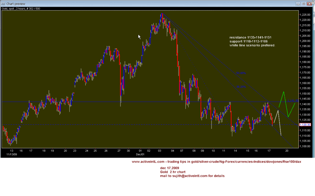Click the Dec/01 date label
Viewport: 315px width, 196px height.
140,154
